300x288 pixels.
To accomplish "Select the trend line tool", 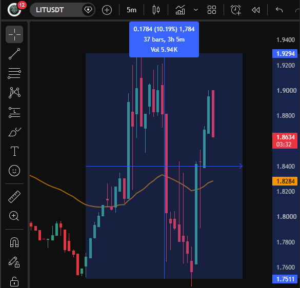I will (x=14, y=54).
